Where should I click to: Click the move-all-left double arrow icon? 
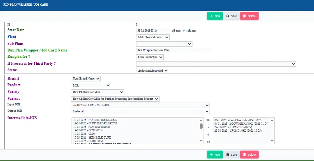[x=208, y=142]
